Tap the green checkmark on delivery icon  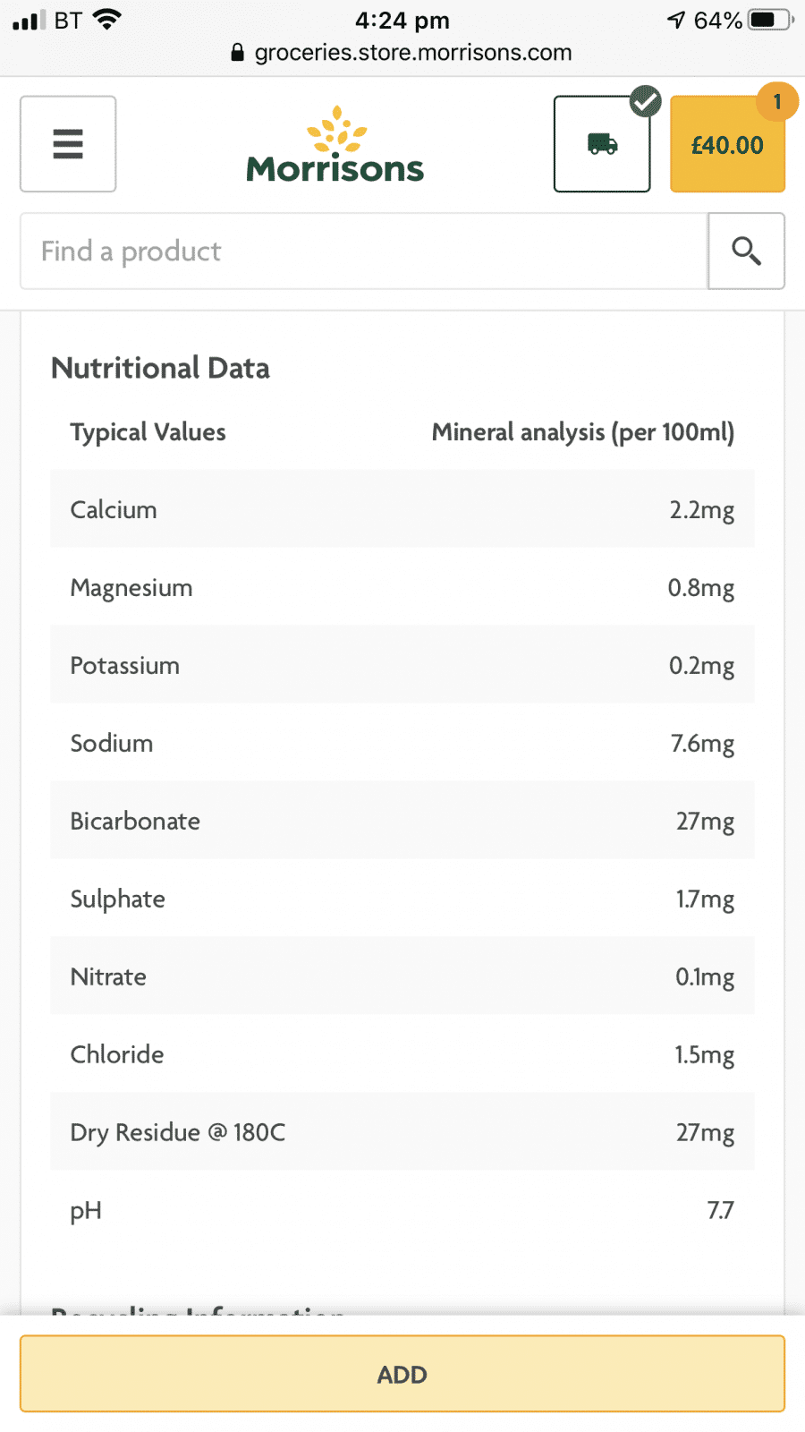(645, 102)
